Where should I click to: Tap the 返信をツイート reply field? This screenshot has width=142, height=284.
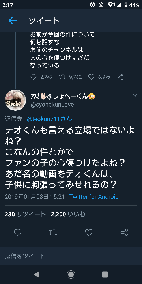pyautogui.click(x=71, y=256)
